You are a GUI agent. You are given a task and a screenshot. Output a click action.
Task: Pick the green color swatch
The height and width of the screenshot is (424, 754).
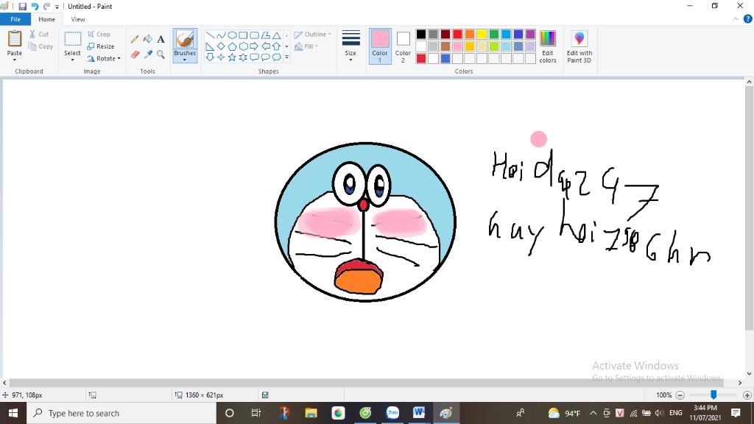(494, 34)
